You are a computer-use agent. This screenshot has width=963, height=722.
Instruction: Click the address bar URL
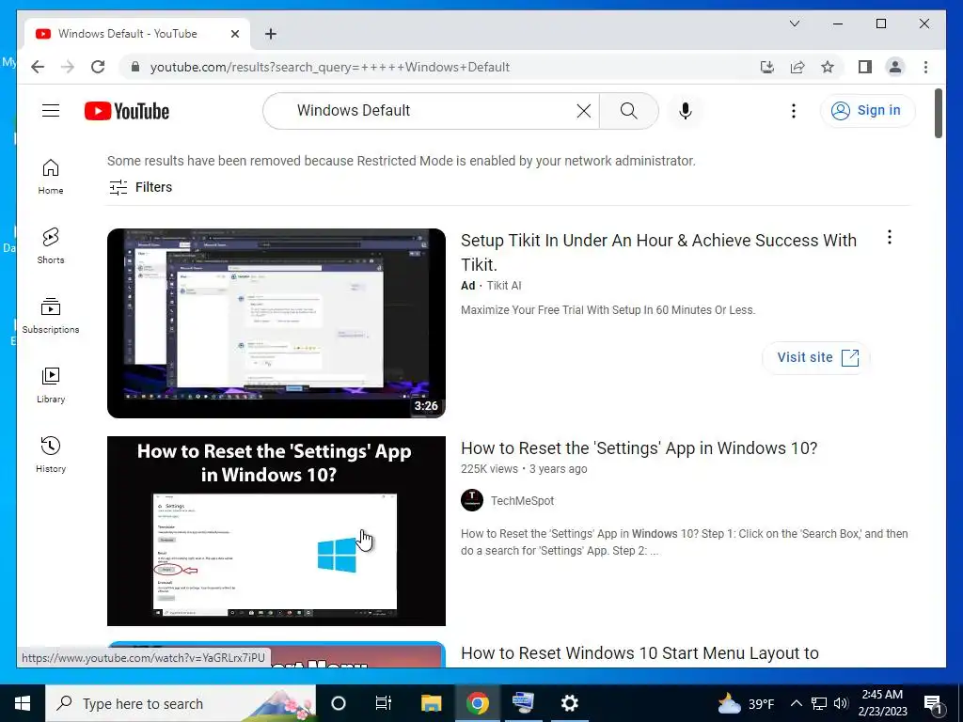[330, 67]
